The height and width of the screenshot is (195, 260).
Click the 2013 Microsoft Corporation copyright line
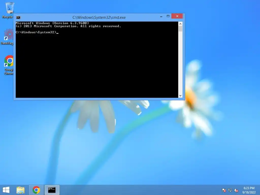coord(68,26)
